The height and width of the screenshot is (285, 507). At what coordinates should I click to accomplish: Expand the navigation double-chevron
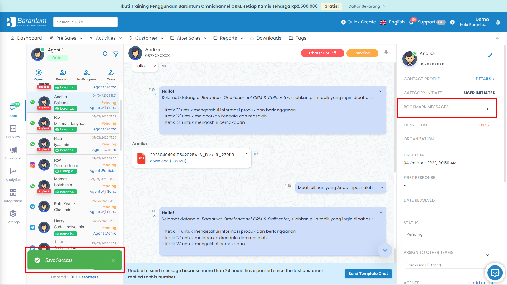pyautogui.click(x=497, y=38)
